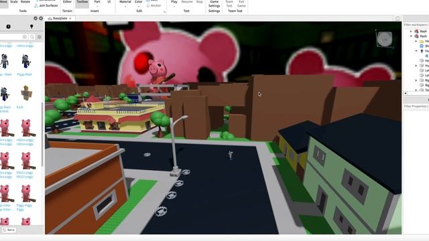This screenshot has width=429, height=241.
Task: Click the None button below the Toolbox
Action: coord(9,230)
